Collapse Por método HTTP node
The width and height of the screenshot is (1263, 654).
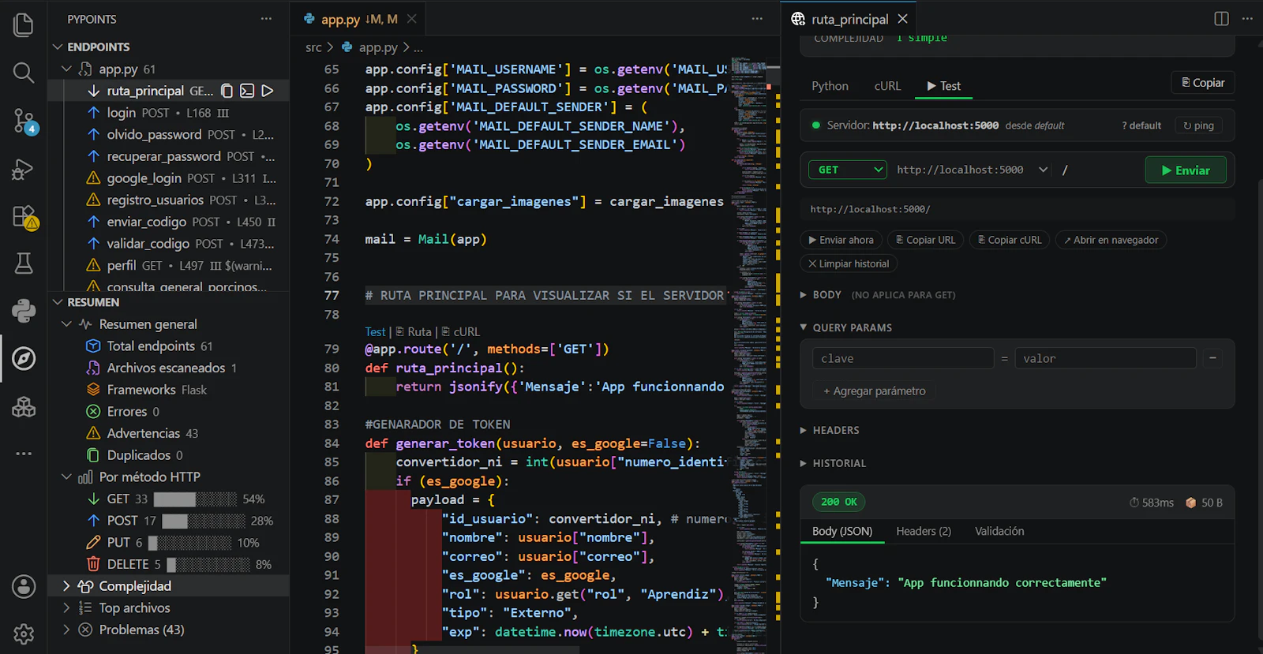click(67, 477)
